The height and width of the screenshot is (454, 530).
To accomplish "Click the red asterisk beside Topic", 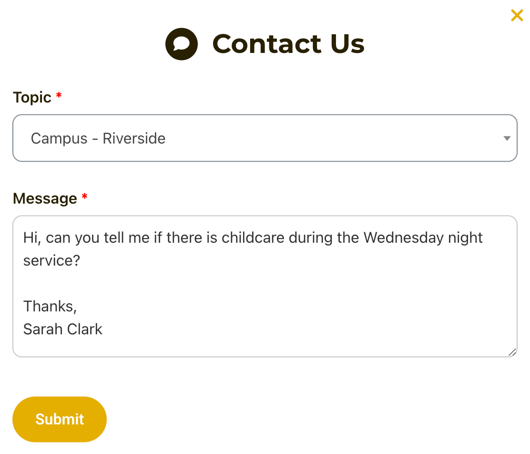I will pyautogui.click(x=59, y=97).
